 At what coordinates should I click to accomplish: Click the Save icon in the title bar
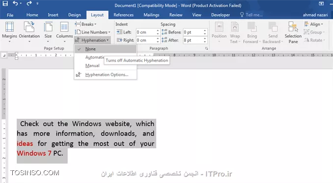coord(5,3)
